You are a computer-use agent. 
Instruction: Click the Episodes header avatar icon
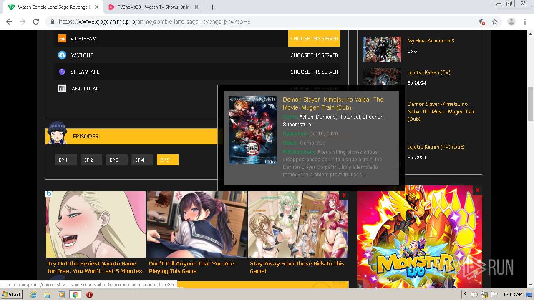(57, 132)
